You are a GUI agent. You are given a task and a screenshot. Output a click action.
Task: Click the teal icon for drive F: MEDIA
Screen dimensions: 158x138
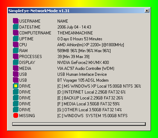(16, 104)
